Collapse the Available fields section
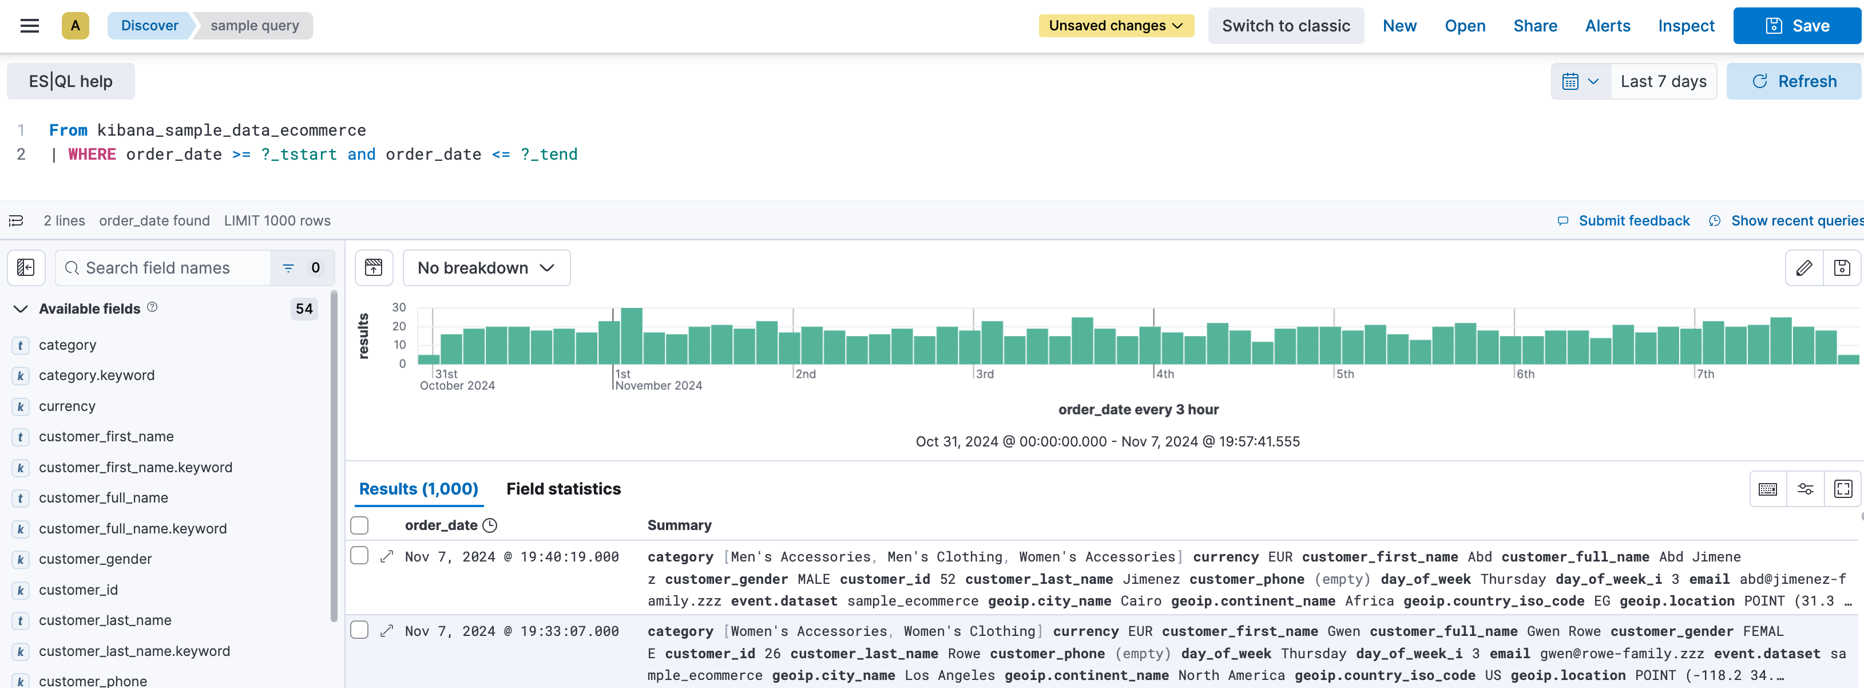 20,308
